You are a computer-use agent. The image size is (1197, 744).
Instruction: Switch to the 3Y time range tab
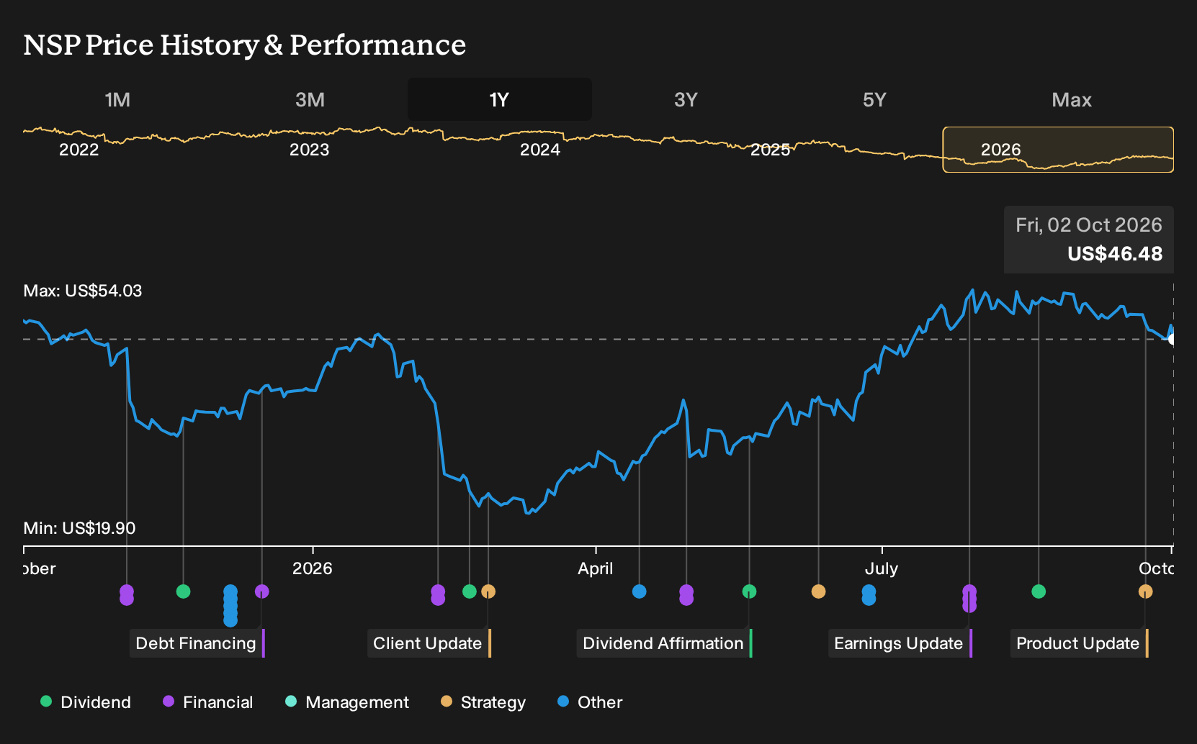pos(686,99)
